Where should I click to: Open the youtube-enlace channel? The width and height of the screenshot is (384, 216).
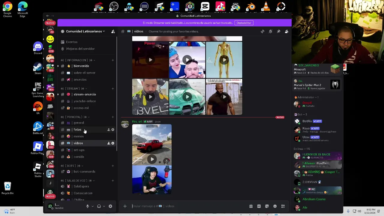[87, 101]
